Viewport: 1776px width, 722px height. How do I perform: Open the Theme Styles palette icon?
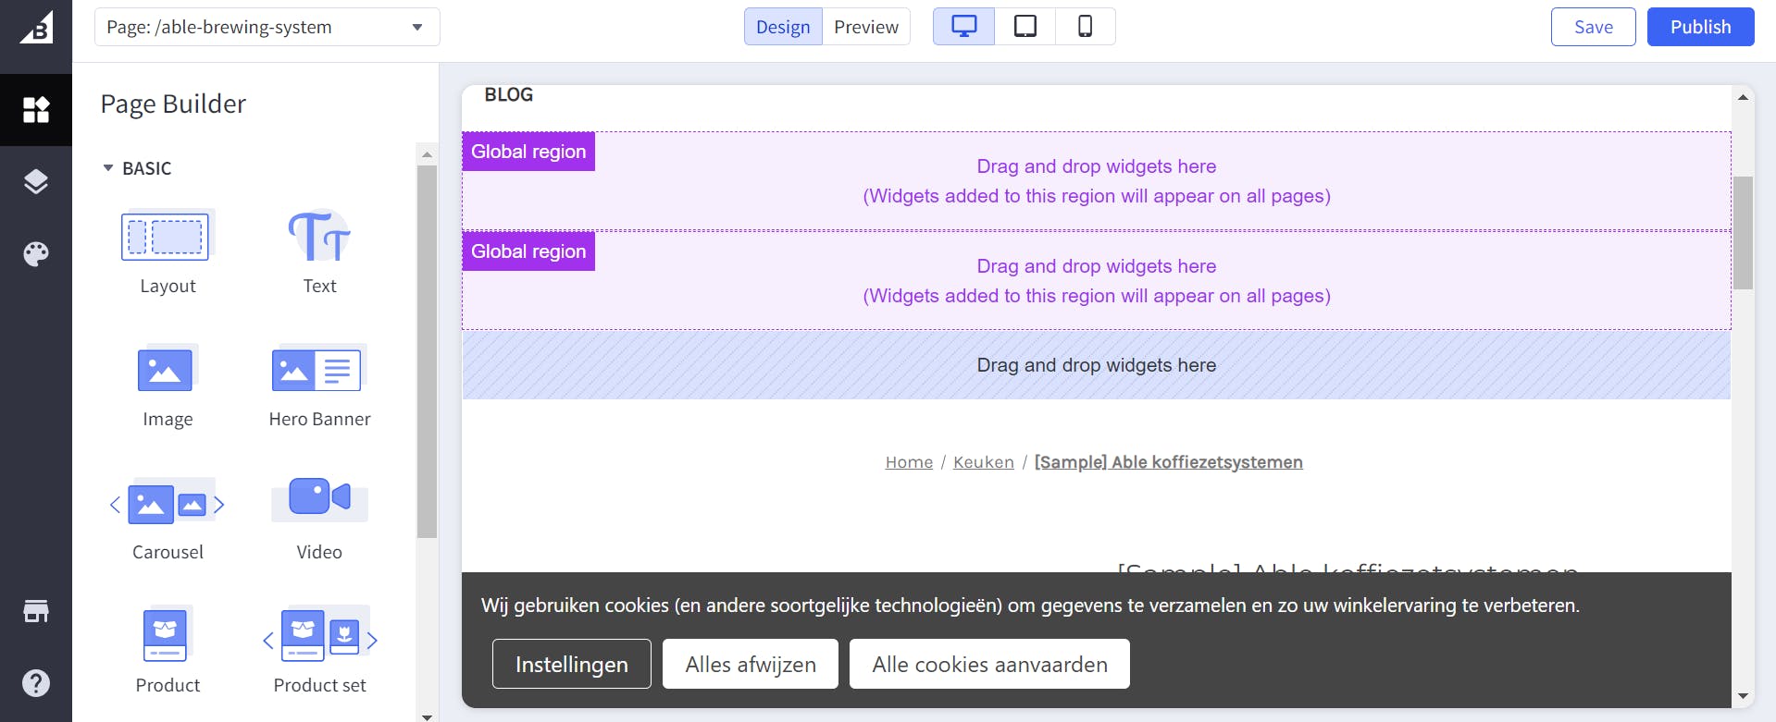tap(36, 253)
